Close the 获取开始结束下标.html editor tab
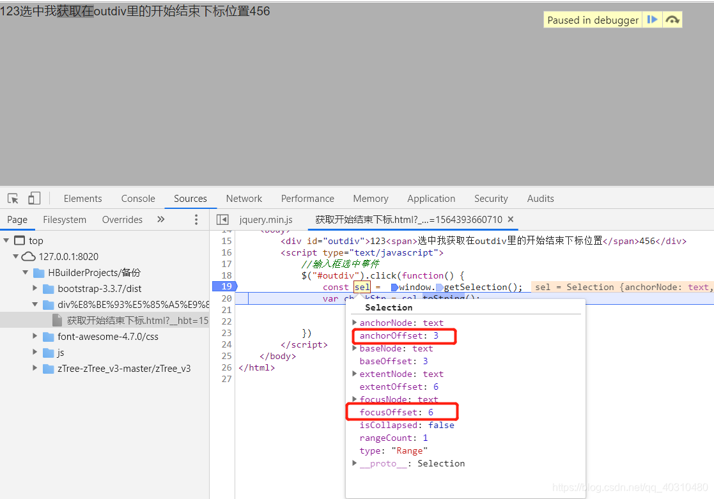714x499 pixels. pos(511,219)
